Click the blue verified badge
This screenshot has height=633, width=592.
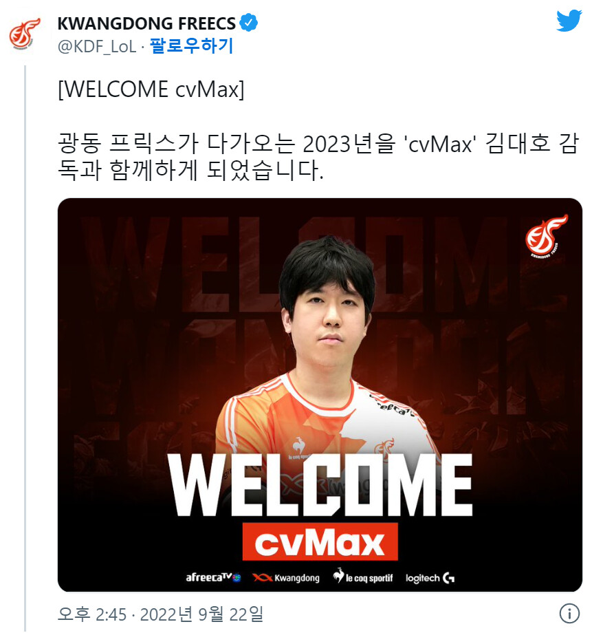(249, 23)
